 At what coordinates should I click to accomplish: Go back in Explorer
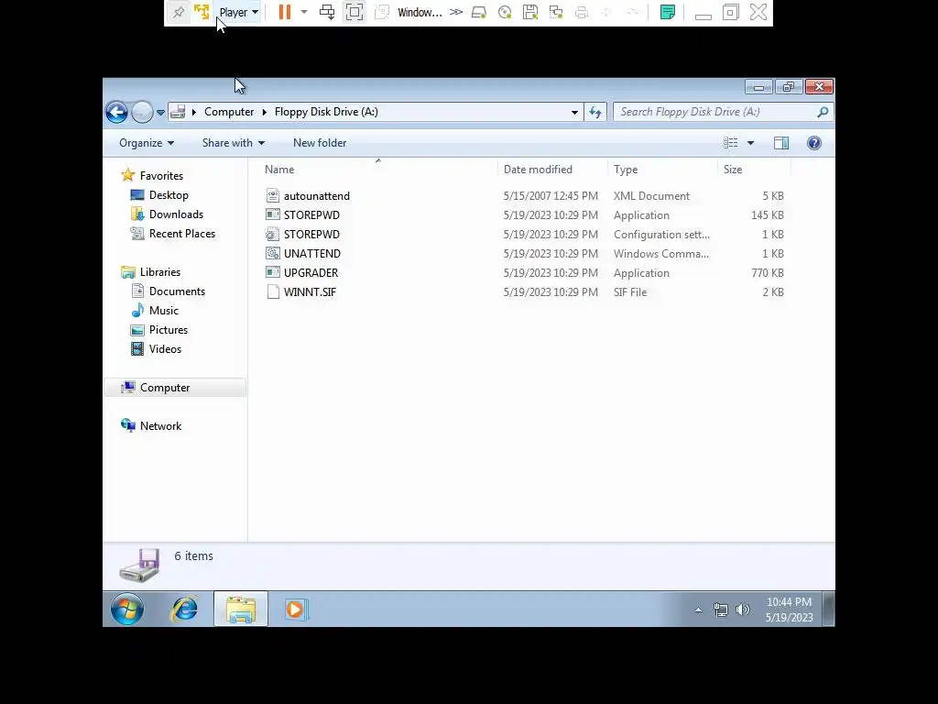[x=116, y=112]
